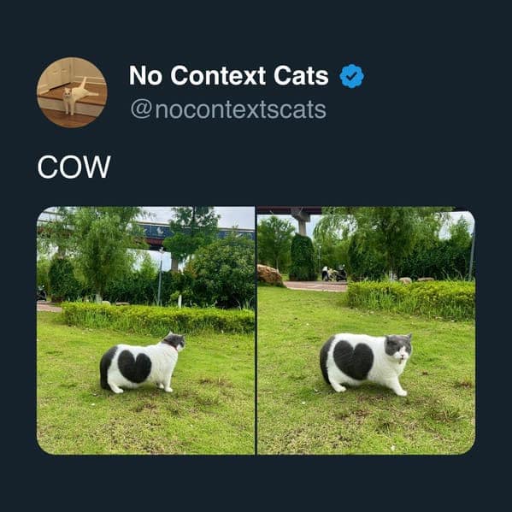Click the gray cat face in the right photo
The image size is (512, 512).
click(x=398, y=346)
